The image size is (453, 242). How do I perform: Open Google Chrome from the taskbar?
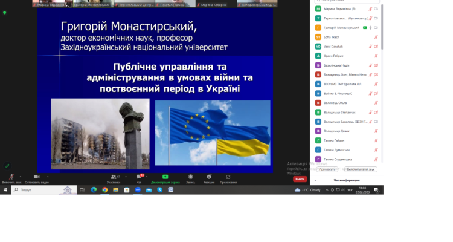pos(104,190)
